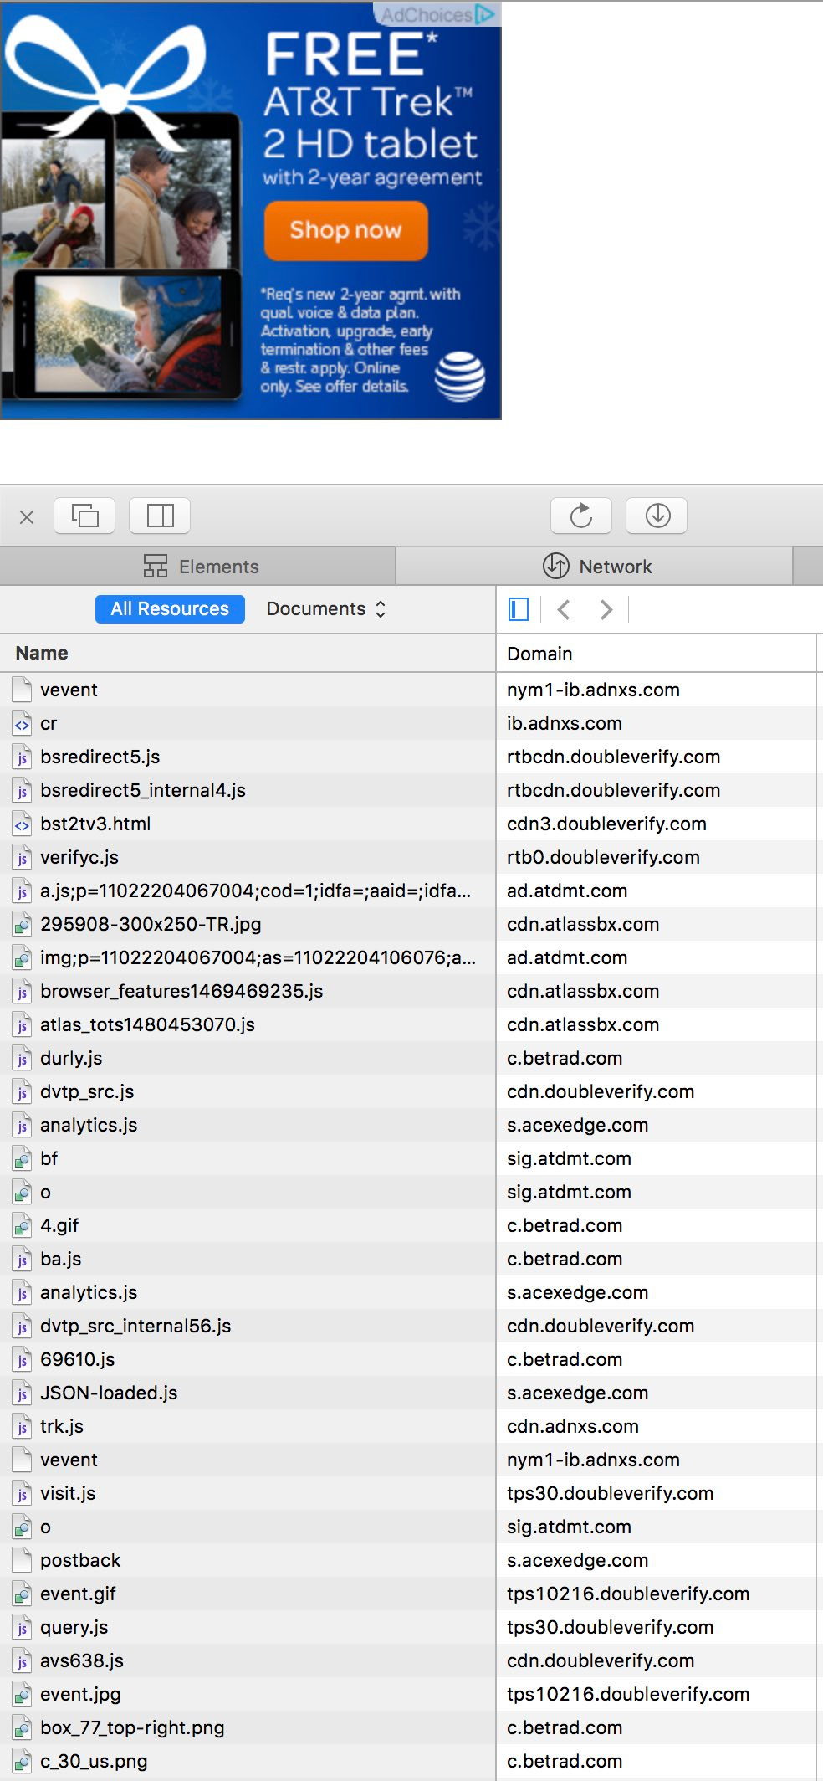
Task: Go back with the left chevron
Action: (564, 609)
